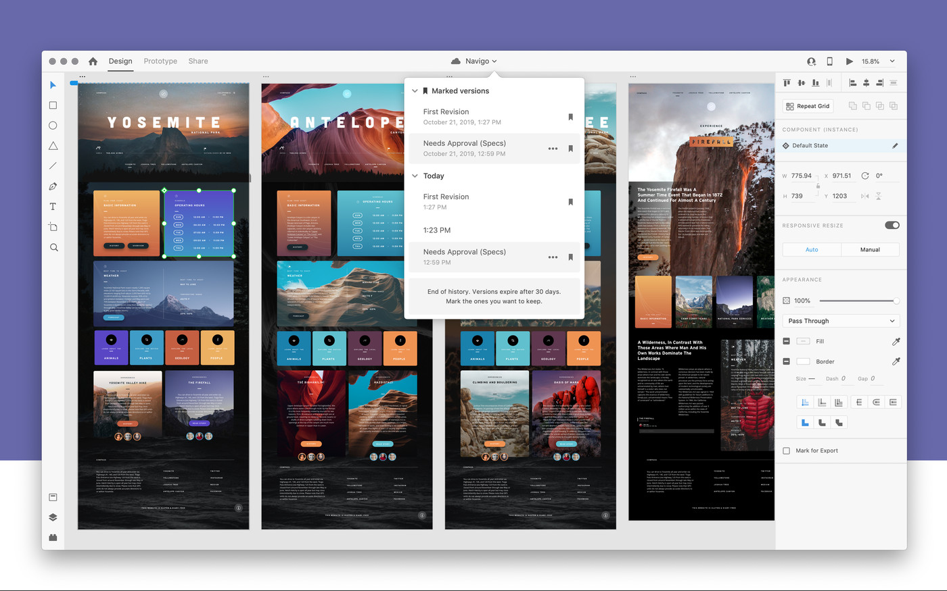Select the Artboard tool

(53, 227)
